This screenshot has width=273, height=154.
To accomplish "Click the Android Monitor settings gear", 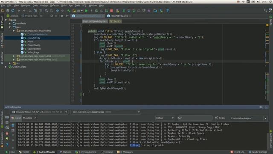I will point(261,107).
